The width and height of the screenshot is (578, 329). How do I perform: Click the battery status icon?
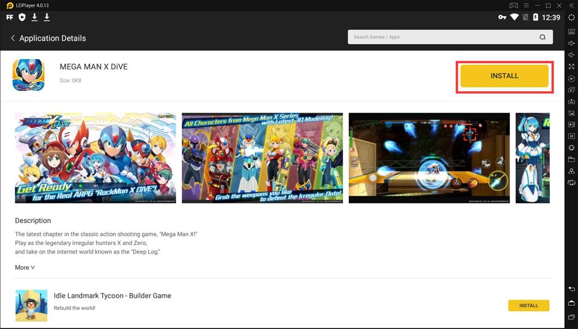tap(536, 17)
